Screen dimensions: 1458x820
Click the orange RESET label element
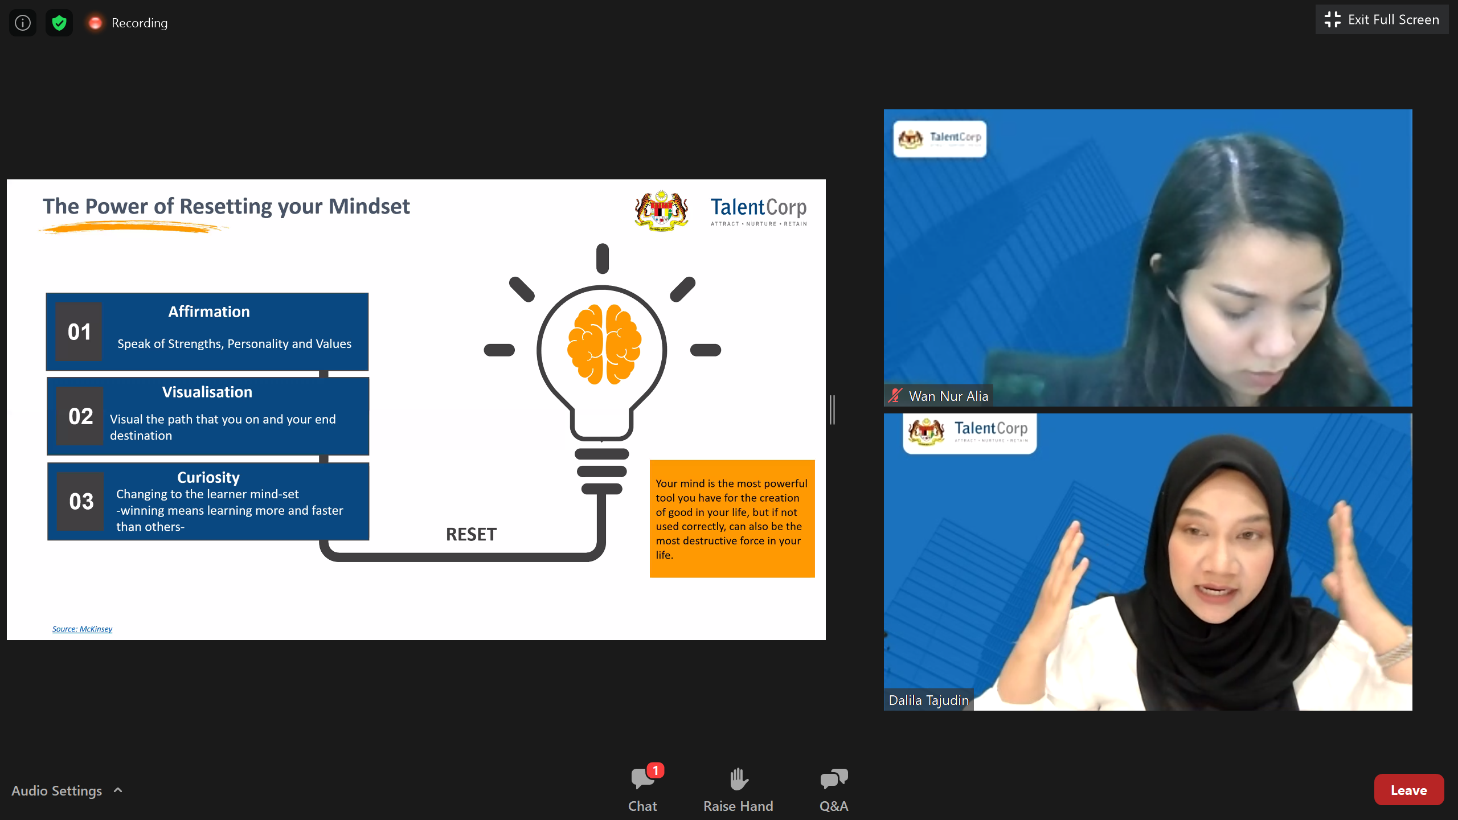[470, 534]
